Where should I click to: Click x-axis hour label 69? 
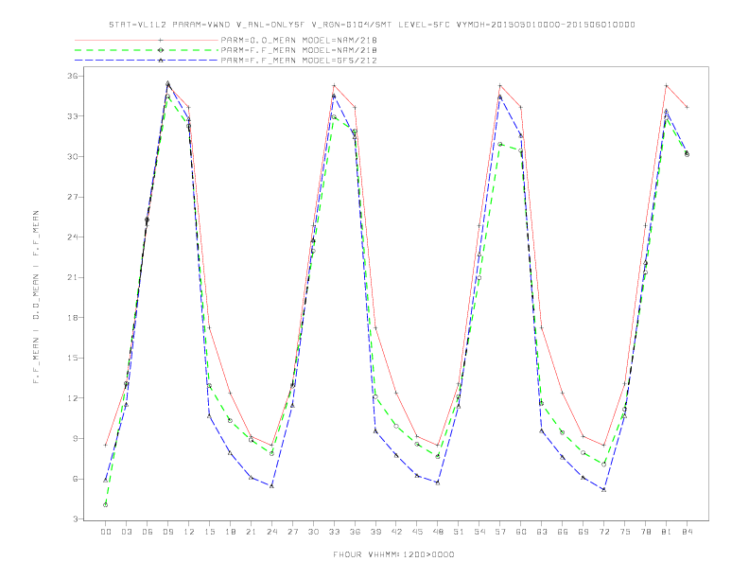pos(584,532)
